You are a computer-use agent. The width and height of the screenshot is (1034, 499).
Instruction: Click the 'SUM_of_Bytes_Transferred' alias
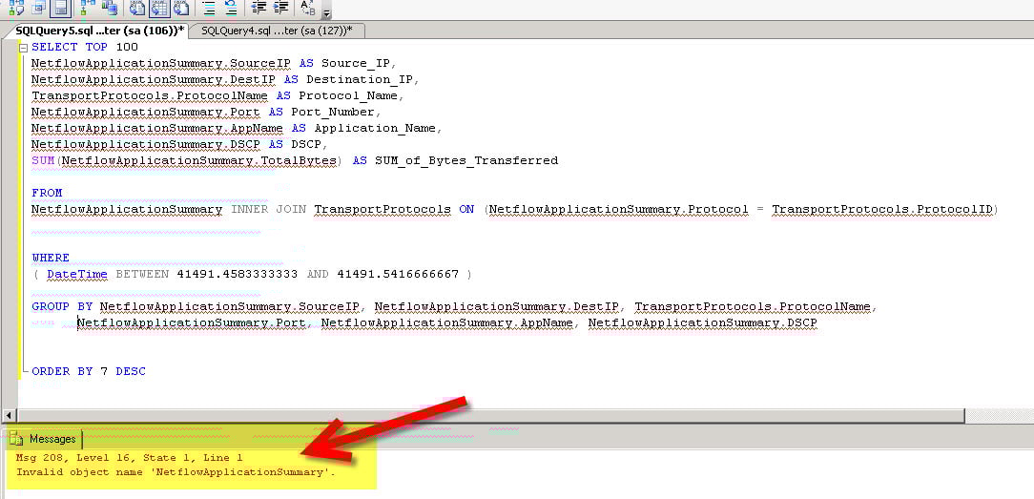466,161
